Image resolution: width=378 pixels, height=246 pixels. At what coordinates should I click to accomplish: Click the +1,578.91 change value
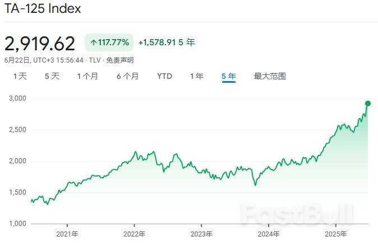157,42
